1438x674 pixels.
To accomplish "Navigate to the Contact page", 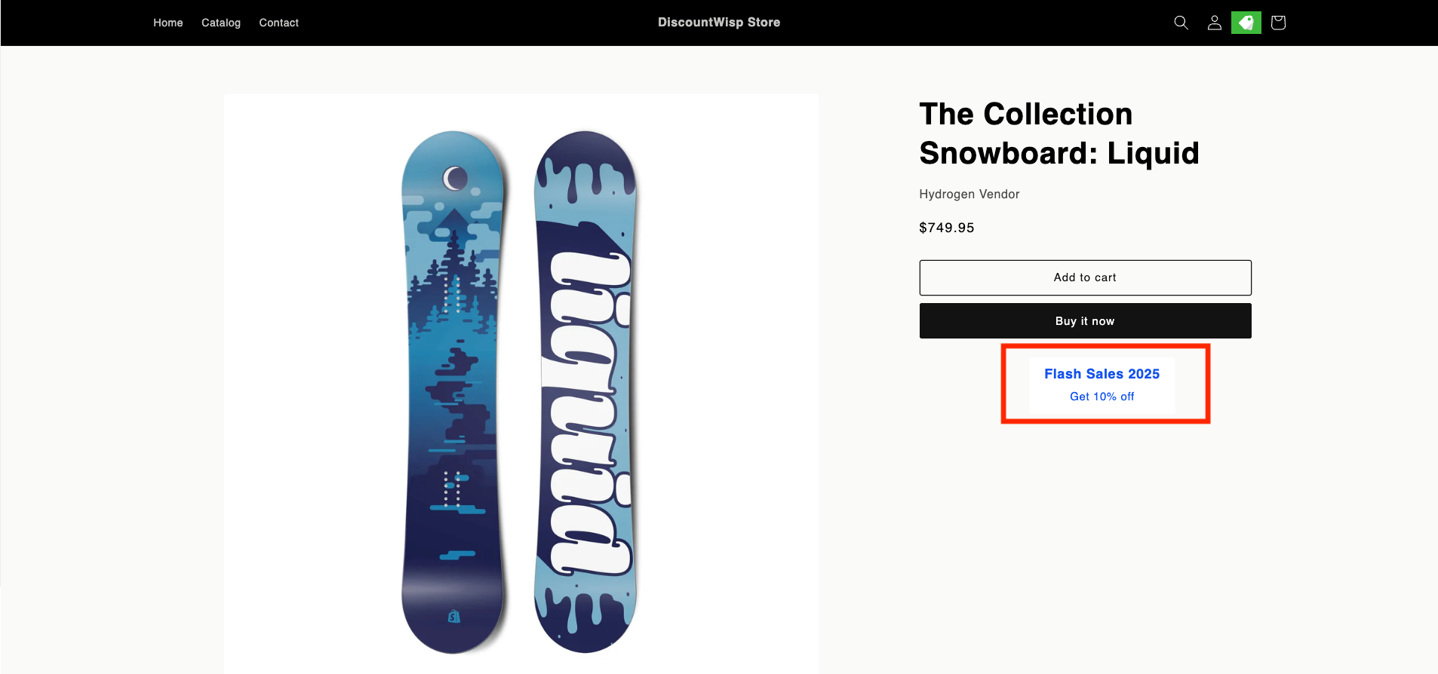I will [x=278, y=23].
